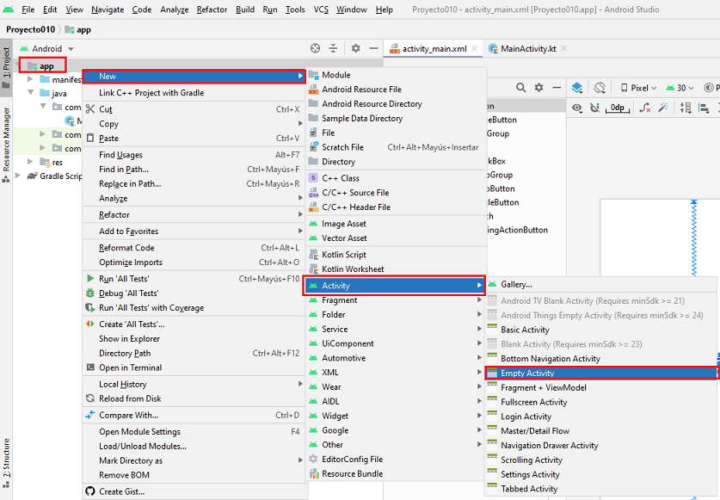Select Image Asset from New submenu
The height and width of the screenshot is (500, 720).
(x=396, y=224)
